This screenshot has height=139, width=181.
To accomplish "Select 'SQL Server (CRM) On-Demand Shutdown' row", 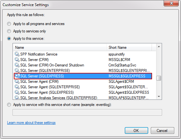I will coord(83,65).
